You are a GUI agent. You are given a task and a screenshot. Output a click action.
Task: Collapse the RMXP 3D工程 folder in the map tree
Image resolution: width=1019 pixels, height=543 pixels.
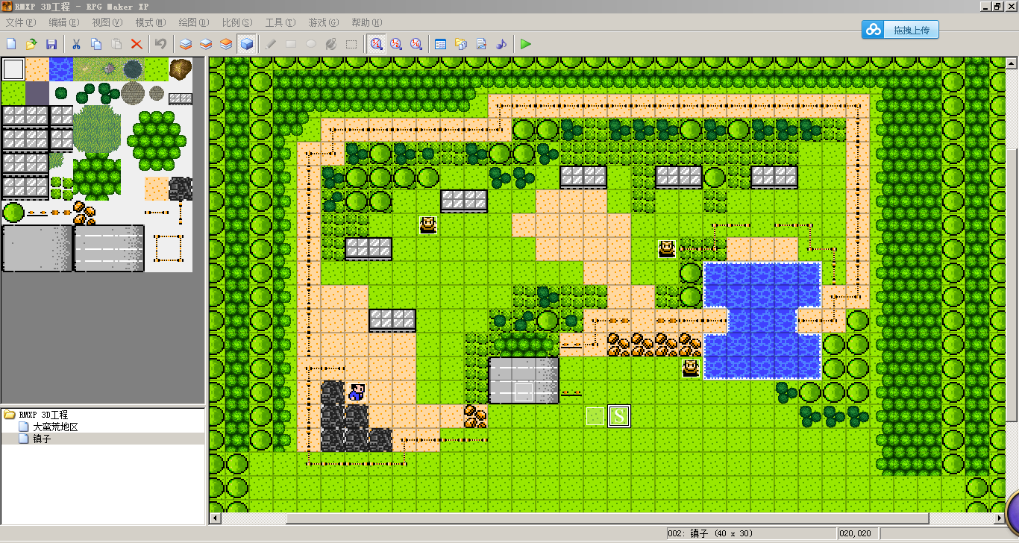pos(10,415)
